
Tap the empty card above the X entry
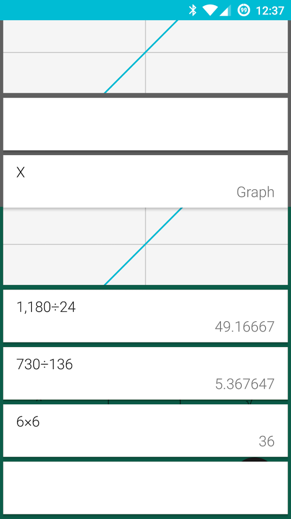tap(145, 124)
